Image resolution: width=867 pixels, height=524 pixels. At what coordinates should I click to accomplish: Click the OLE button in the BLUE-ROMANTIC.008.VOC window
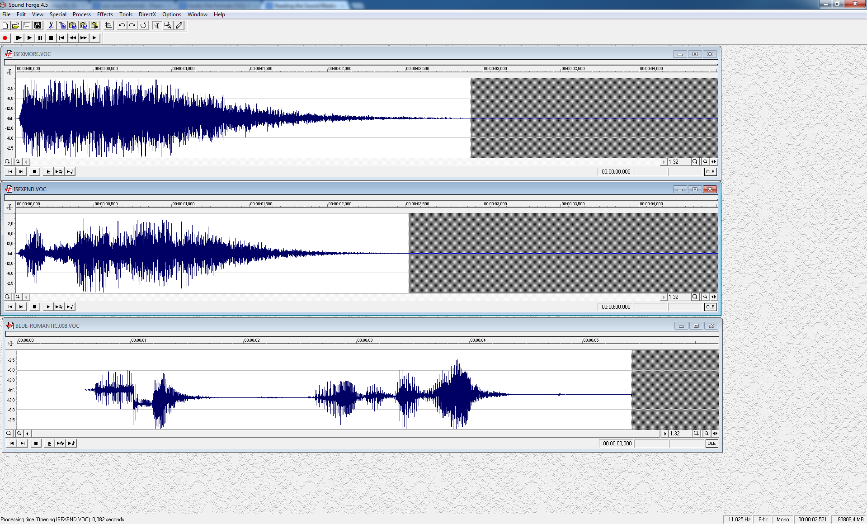(x=712, y=444)
